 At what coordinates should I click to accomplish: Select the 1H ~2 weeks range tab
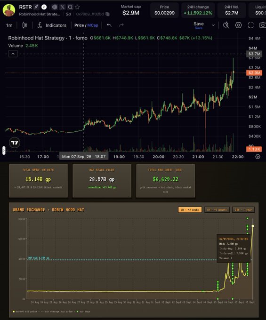click(190, 210)
